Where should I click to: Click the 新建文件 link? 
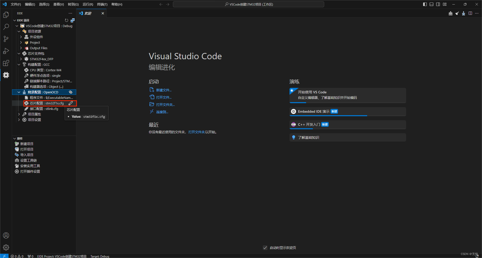pyautogui.click(x=164, y=90)
